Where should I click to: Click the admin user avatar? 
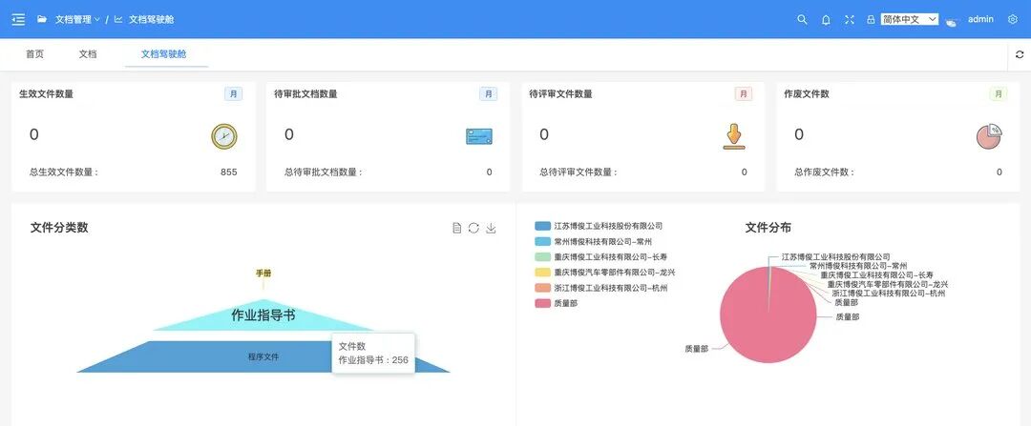952,21
